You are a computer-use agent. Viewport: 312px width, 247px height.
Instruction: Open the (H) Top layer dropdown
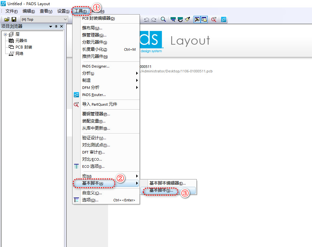point(65,19)
